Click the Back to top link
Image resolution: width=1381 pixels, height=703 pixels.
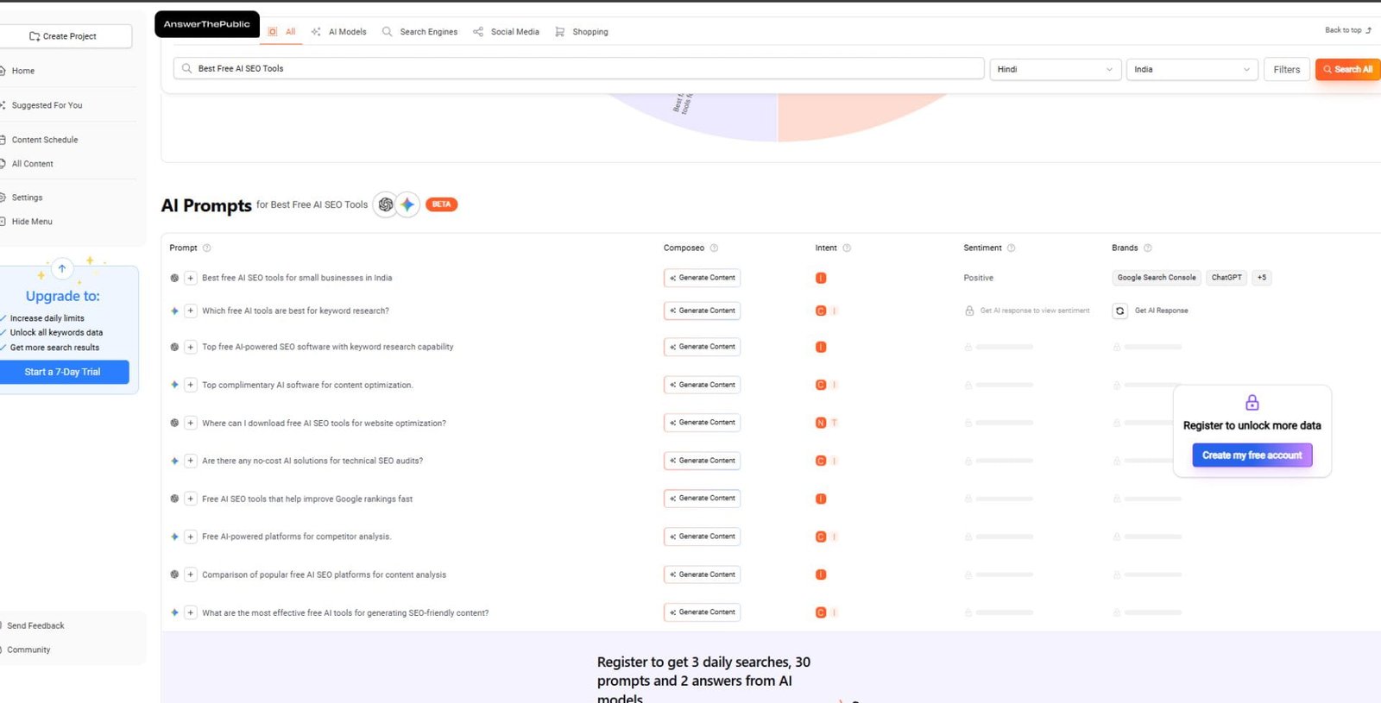[1348, 30]
